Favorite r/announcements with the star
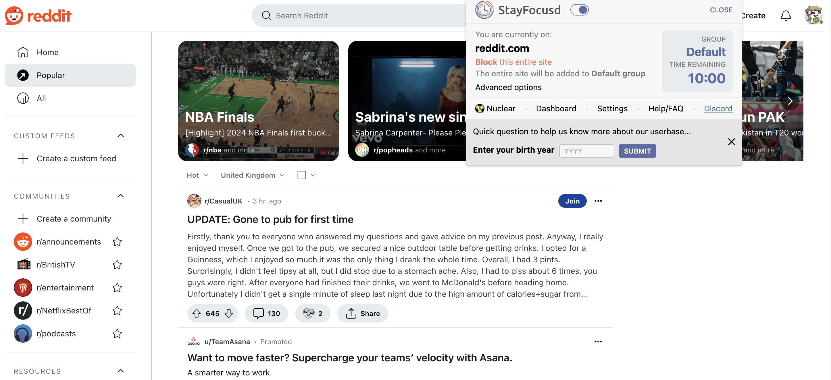This screenshot has width=831, height=380. pos(117,242)
